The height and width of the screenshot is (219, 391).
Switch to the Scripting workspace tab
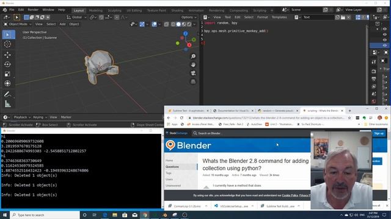[260, 10]
